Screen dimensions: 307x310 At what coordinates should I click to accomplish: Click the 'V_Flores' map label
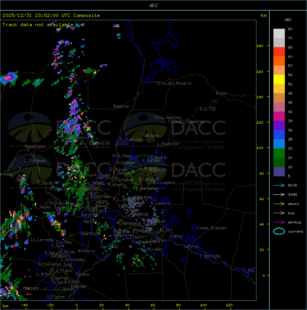(x=56, y=297)
